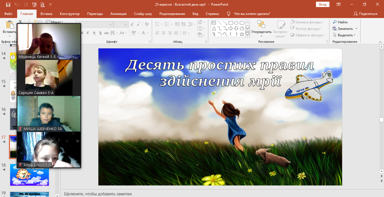Open the Заливка фигуры fill dropdown
The height and width of the screenshot is (197, 384).
(x=307, y=22)
